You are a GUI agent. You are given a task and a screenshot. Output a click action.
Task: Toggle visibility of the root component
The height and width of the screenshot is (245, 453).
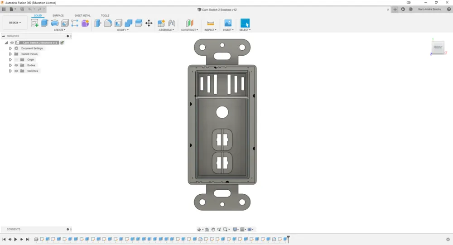[x=12, y=43]
